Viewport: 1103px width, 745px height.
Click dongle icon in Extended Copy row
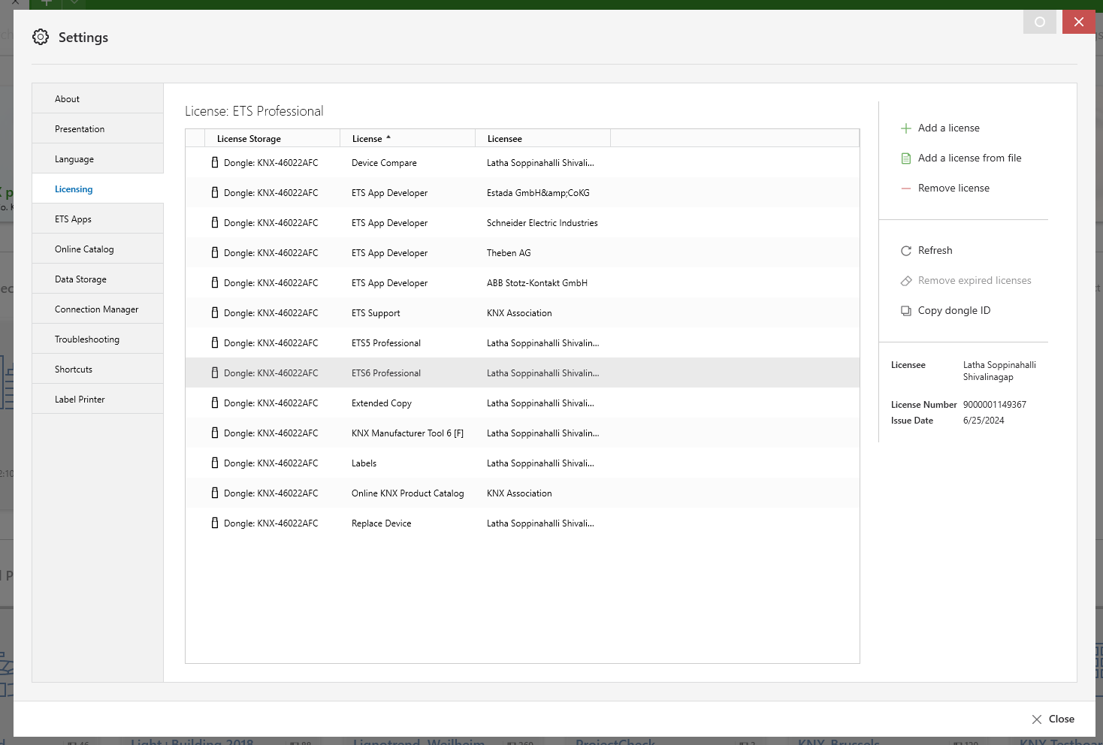[x=215, y=403]
